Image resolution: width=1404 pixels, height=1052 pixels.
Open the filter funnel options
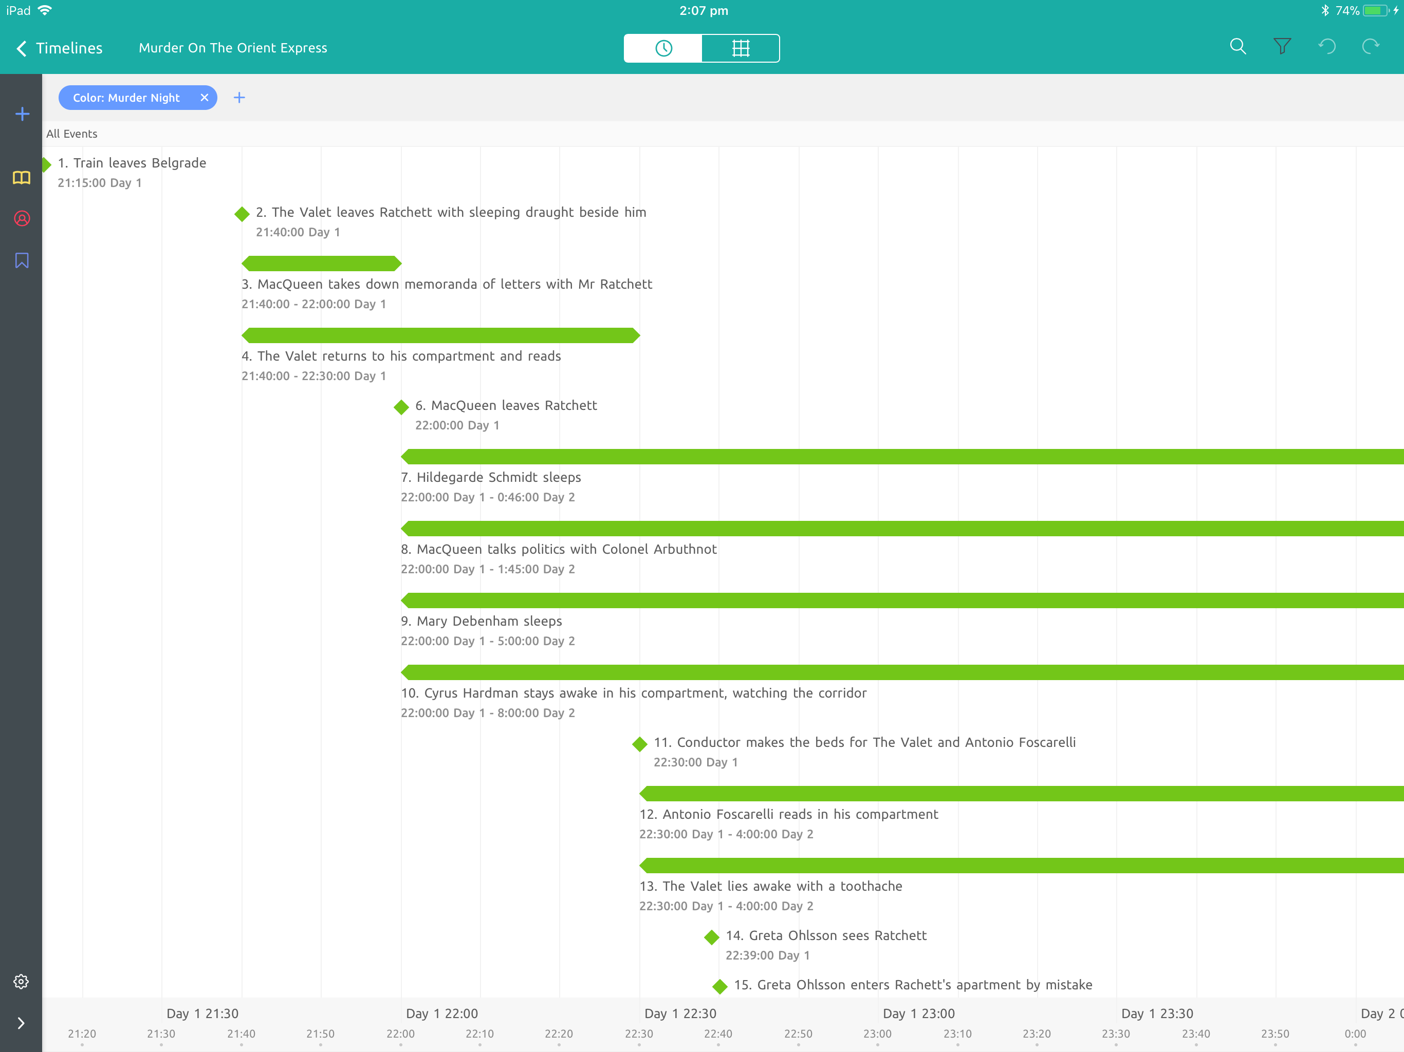[1282, 46]
